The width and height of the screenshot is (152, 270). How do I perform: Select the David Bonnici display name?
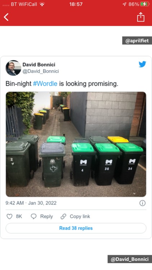coord(39,64)
